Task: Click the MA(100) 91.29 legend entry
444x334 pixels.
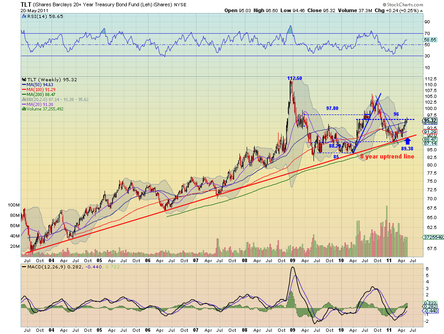Action: pos(39,90)
